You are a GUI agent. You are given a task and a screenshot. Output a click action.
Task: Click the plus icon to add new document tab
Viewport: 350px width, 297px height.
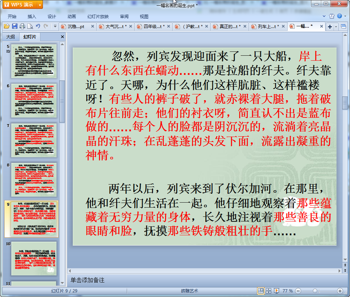pos(330,27)
